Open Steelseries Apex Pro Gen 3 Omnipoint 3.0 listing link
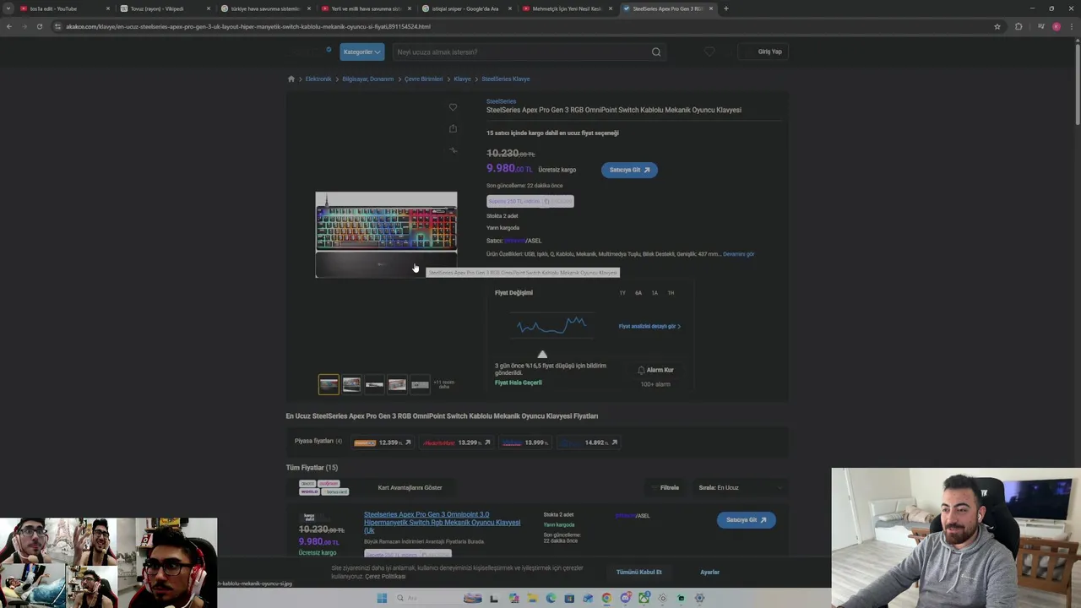 coord(442,523)
